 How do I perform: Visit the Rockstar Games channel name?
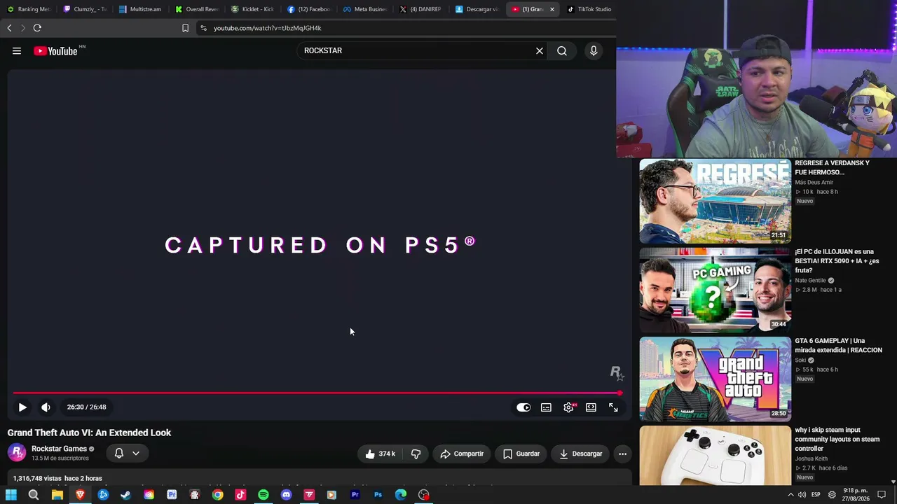tap(59, 449)
